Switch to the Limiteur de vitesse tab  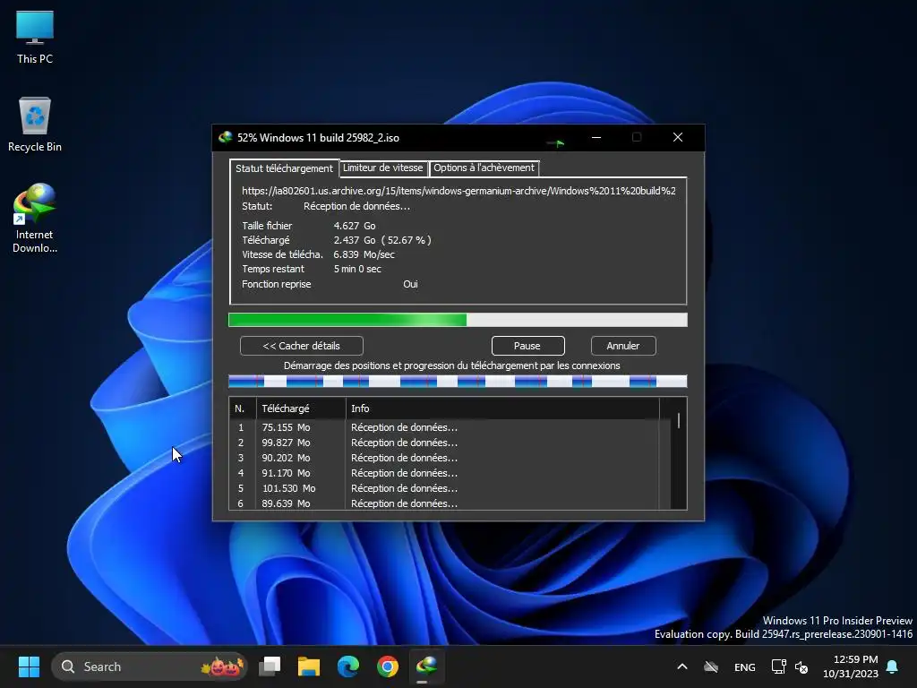click(x=383, y=168)
